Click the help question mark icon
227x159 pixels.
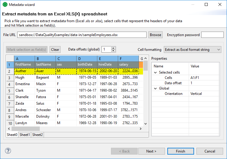[x=8, y=151]
